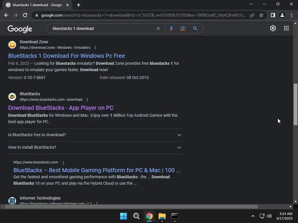Submit search with magnifier icon
This screenshot has height=223, width=298.
pos(195,28)
